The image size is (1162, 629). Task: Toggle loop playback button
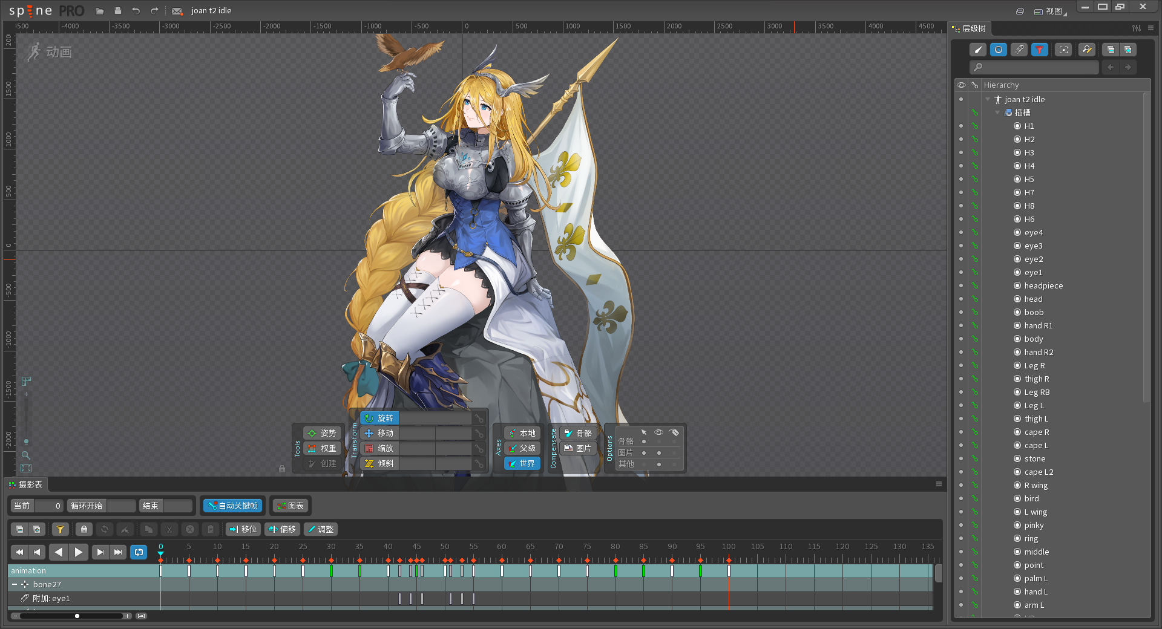coord(139,552)
